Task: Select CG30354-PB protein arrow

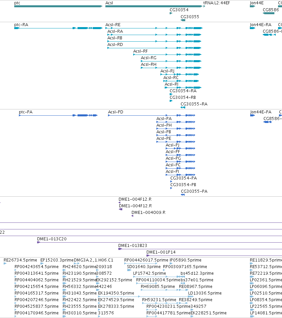Action: 171,188
